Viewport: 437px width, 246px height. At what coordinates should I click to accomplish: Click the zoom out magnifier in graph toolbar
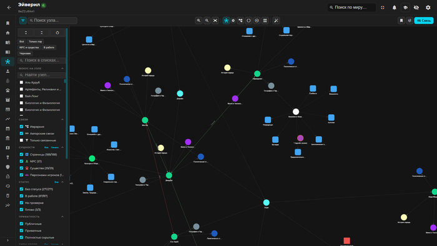coord(207,21)
